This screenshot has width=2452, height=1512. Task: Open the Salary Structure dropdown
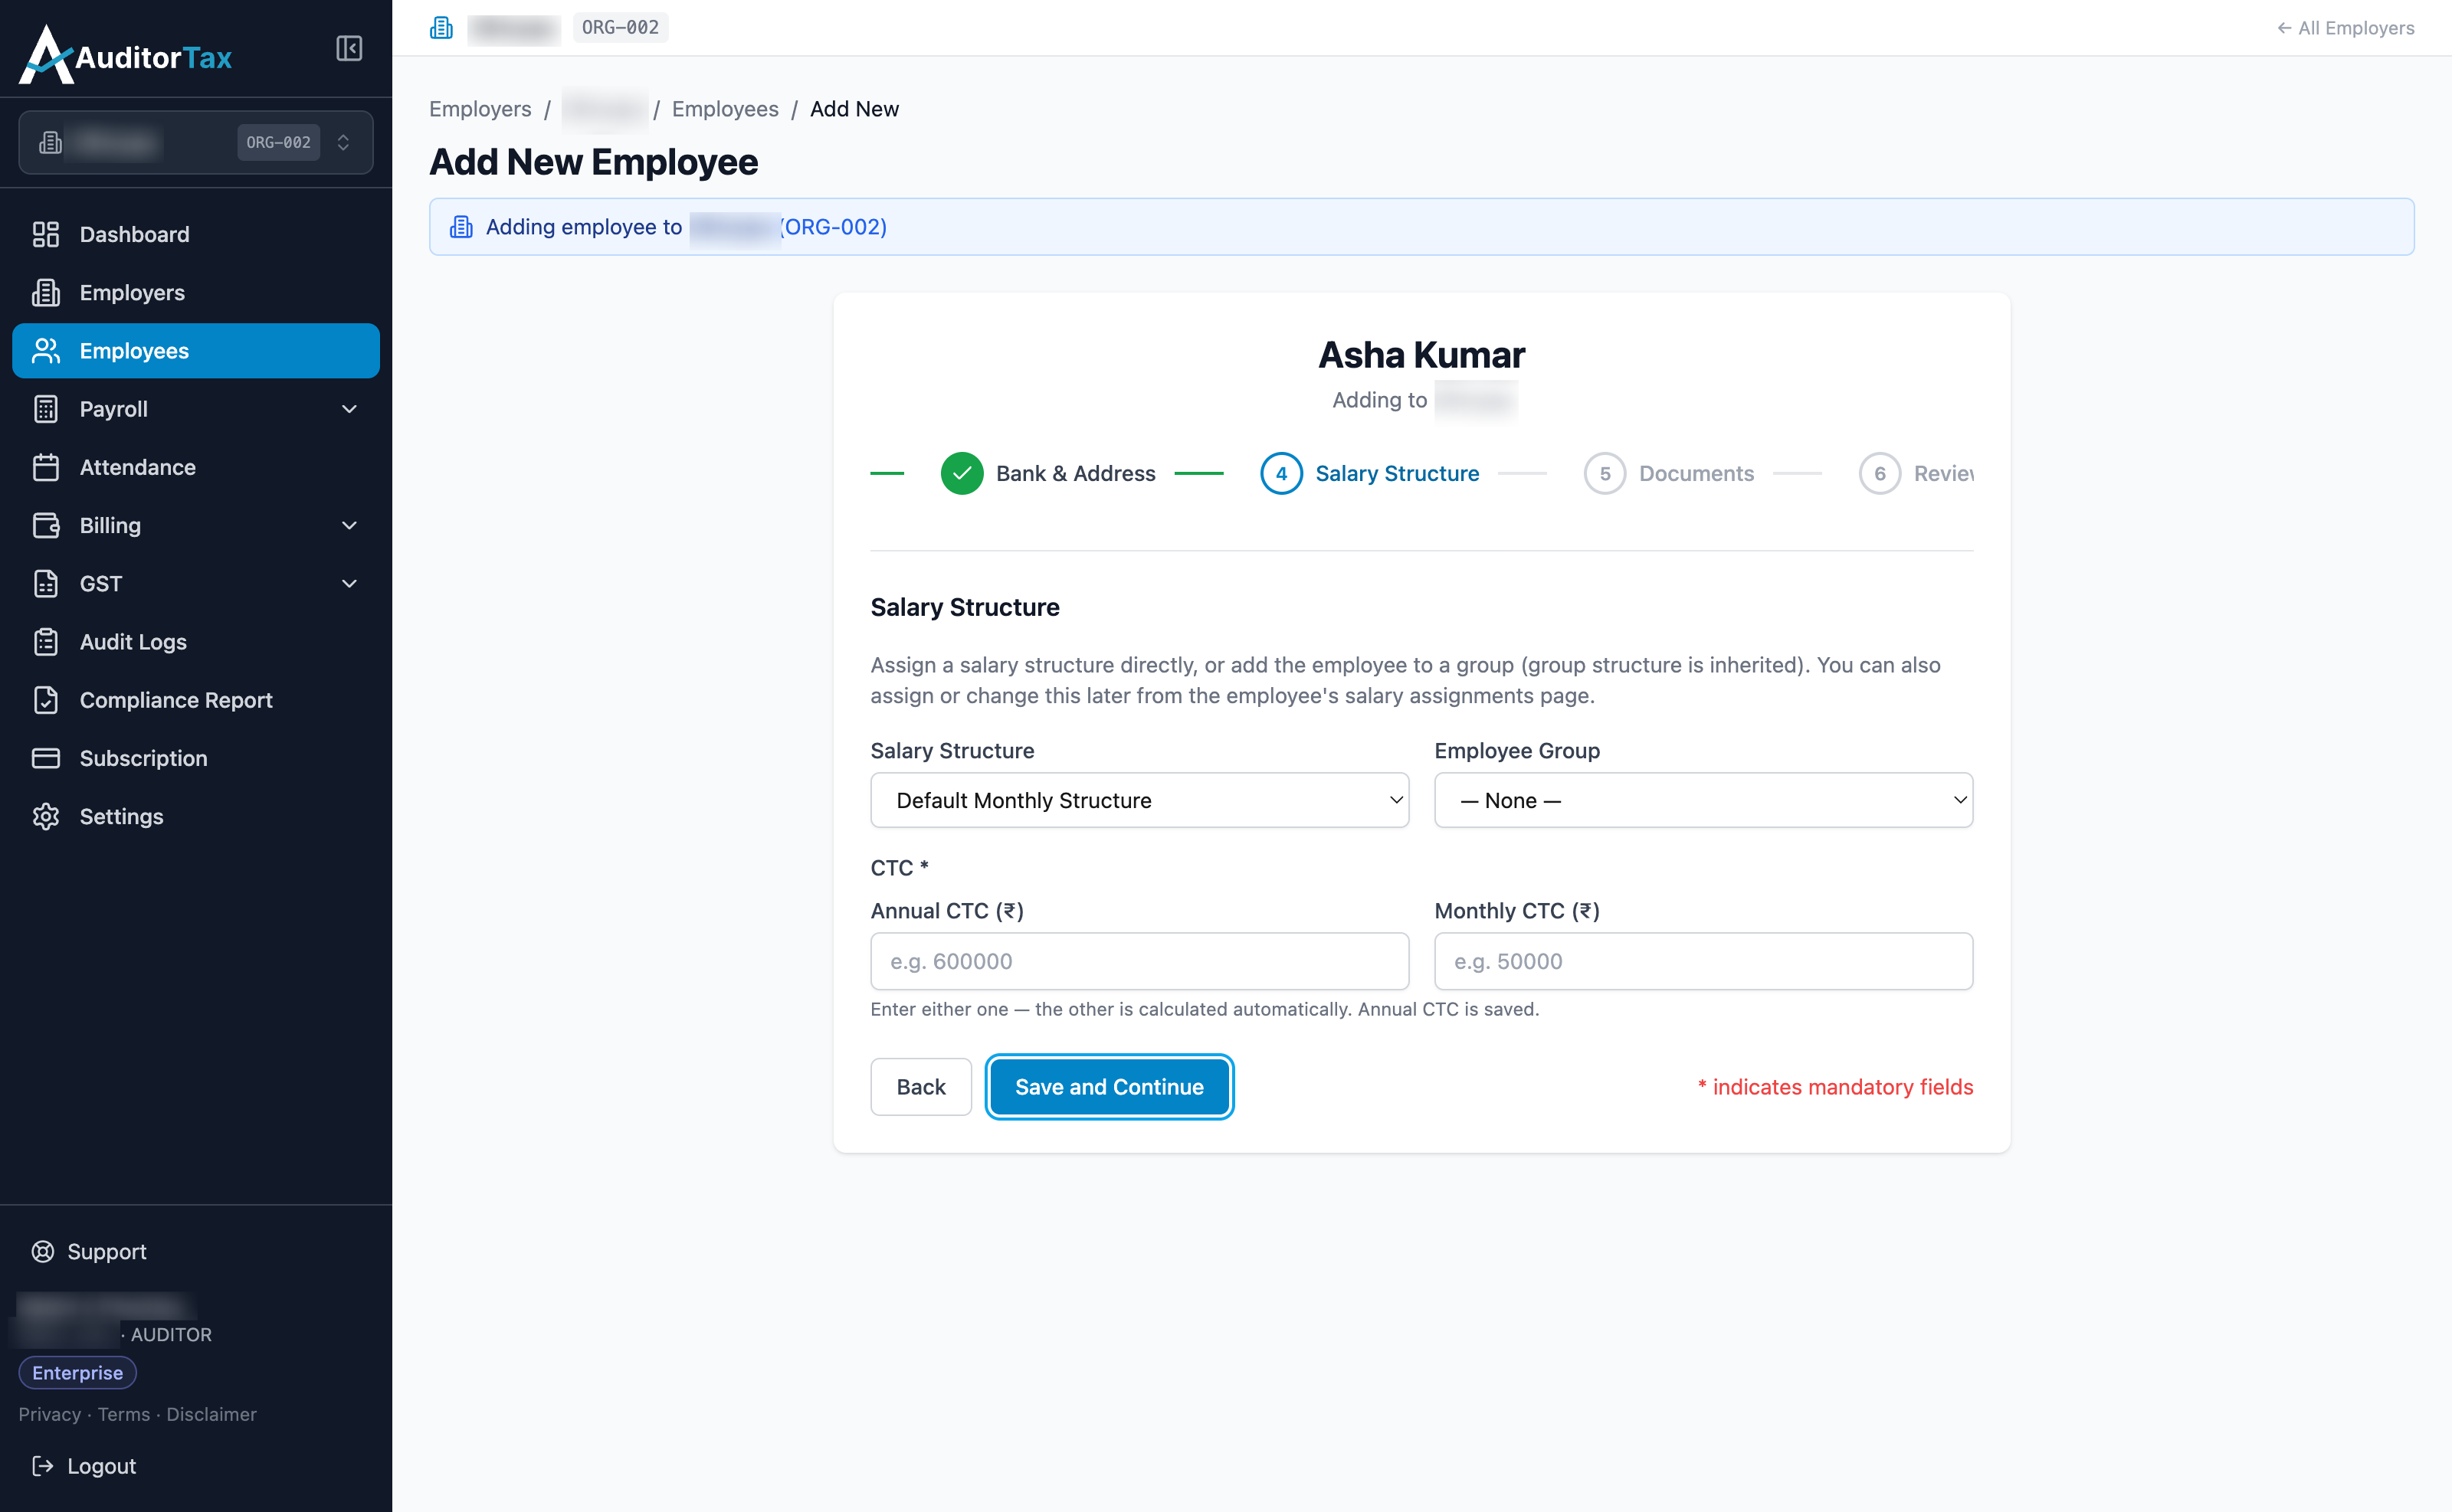tap(1139, 800)
